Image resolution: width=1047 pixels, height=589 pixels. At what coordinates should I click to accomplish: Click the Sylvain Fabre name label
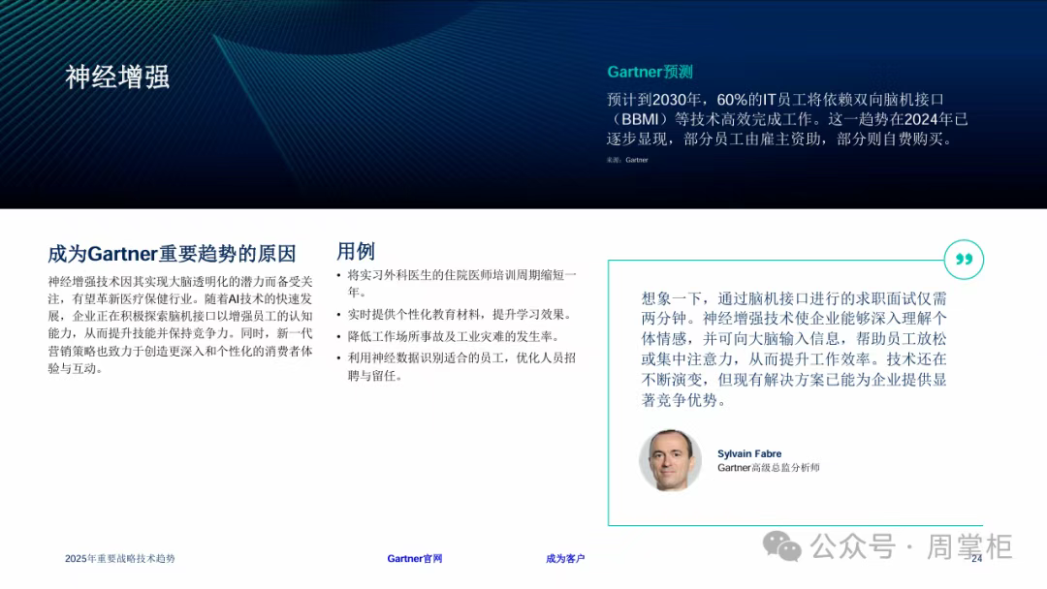[x=749, y=453]
